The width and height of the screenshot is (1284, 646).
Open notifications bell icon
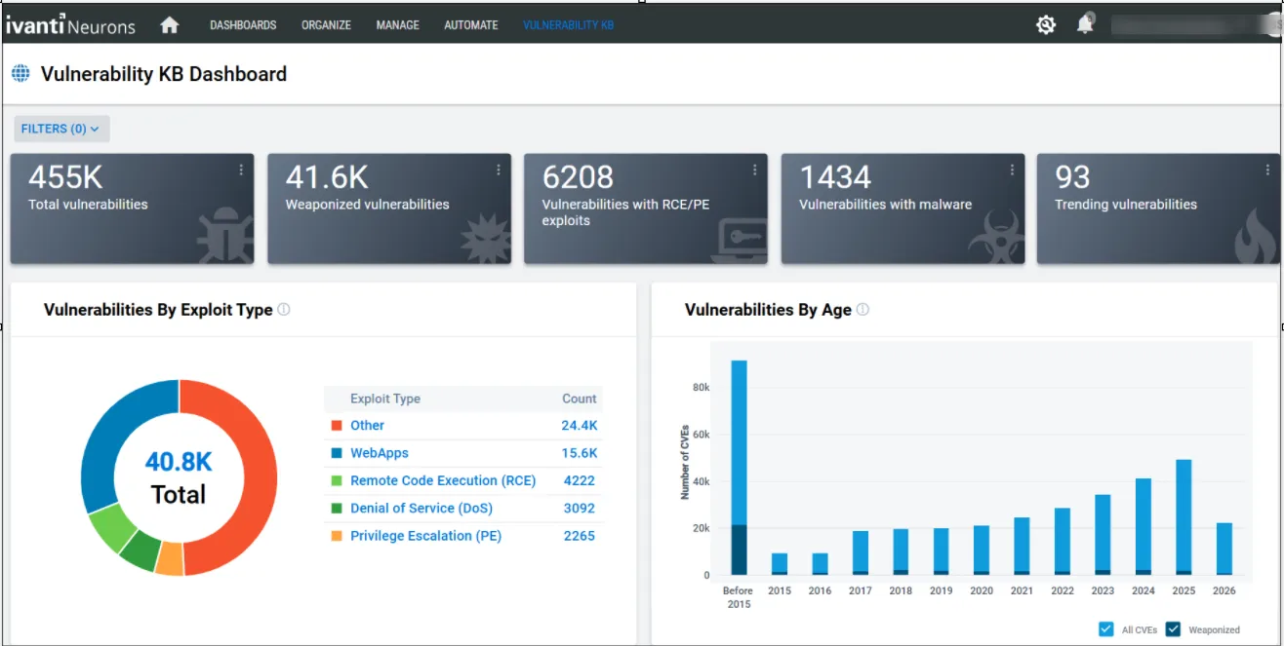(1085, 24)
